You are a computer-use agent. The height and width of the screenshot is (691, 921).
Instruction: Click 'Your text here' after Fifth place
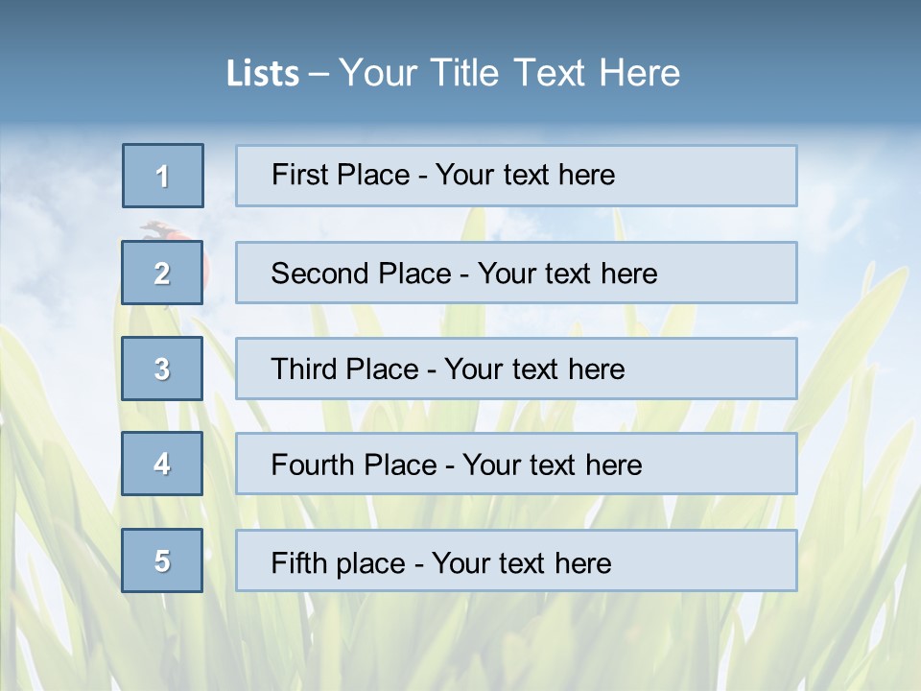tap(521, 562)
